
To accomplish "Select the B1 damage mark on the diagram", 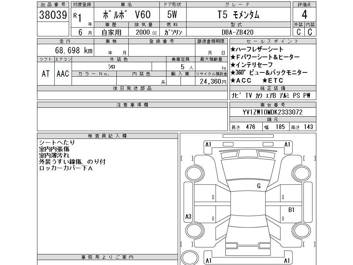I will [x=291, y=210].
